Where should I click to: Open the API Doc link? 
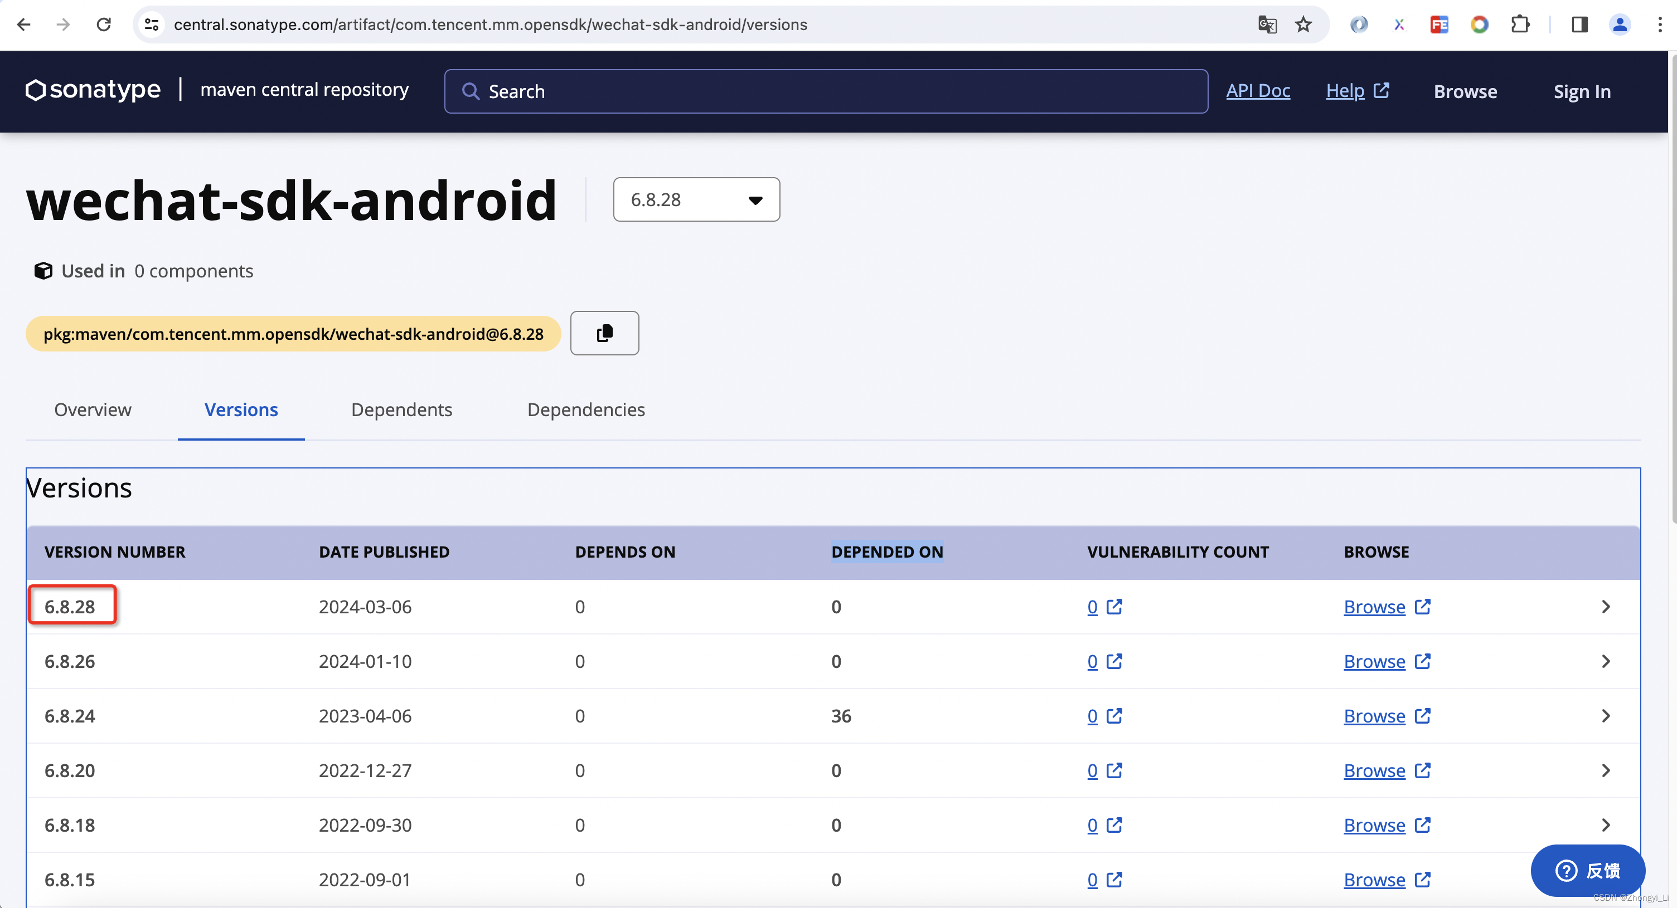1258,91
